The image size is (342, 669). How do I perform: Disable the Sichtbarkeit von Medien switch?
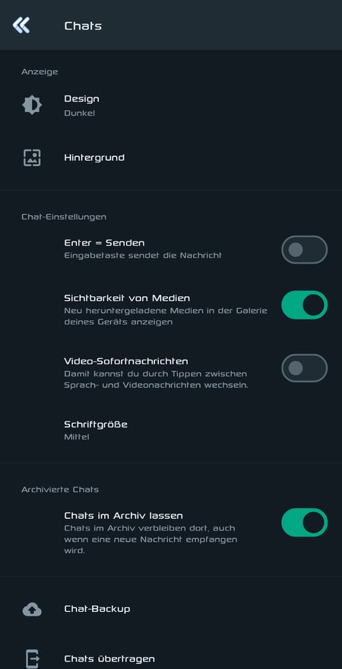coord(305,305)
